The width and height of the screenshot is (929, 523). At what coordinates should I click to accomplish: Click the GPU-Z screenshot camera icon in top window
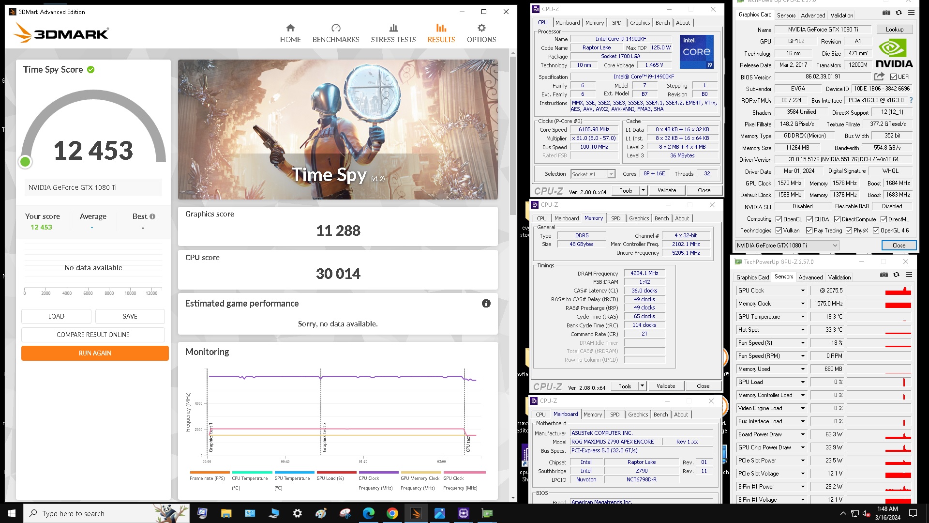(x=886, y=13)
